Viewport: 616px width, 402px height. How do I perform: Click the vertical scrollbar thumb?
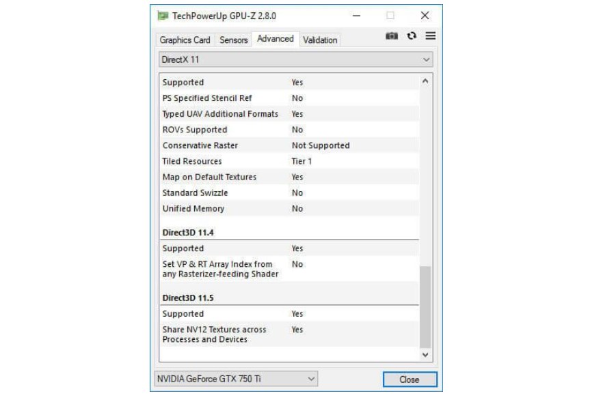pos(425,307)
